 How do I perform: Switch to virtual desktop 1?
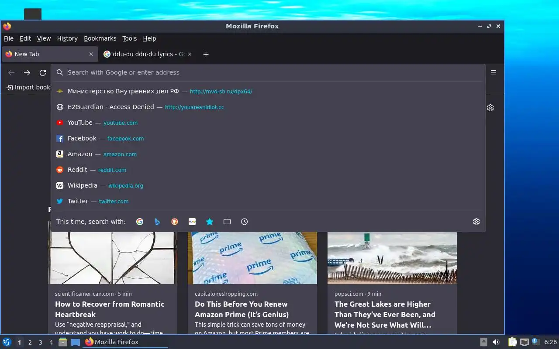(19, 342)
